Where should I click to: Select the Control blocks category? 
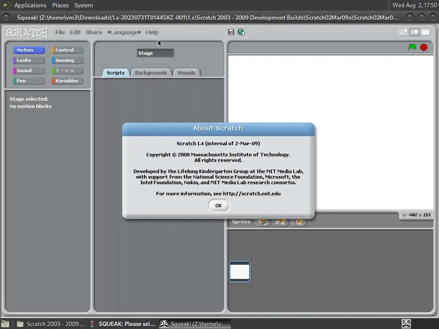point(67,50)
